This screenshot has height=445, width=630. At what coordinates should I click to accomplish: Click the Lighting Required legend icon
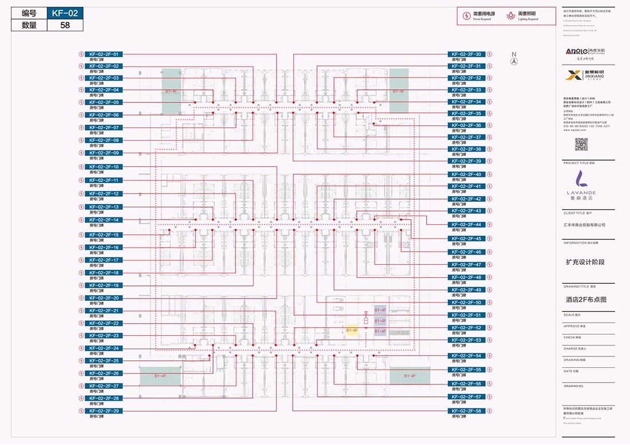click(511, 15)
